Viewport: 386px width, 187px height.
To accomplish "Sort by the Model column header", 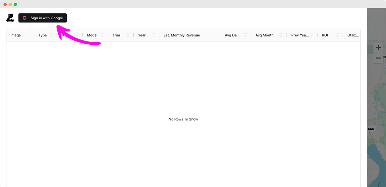I will [92, 35].
